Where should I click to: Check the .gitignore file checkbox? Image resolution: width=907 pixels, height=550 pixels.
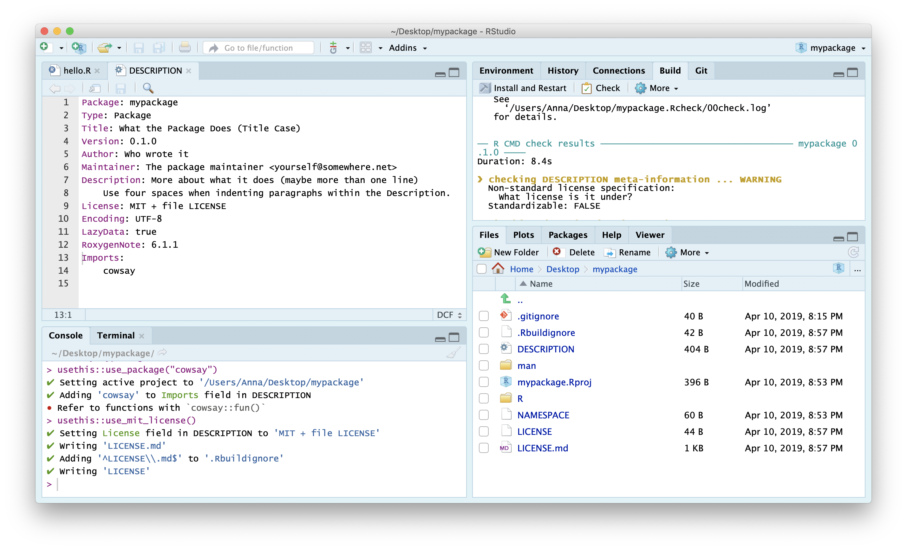coord(484,316)
